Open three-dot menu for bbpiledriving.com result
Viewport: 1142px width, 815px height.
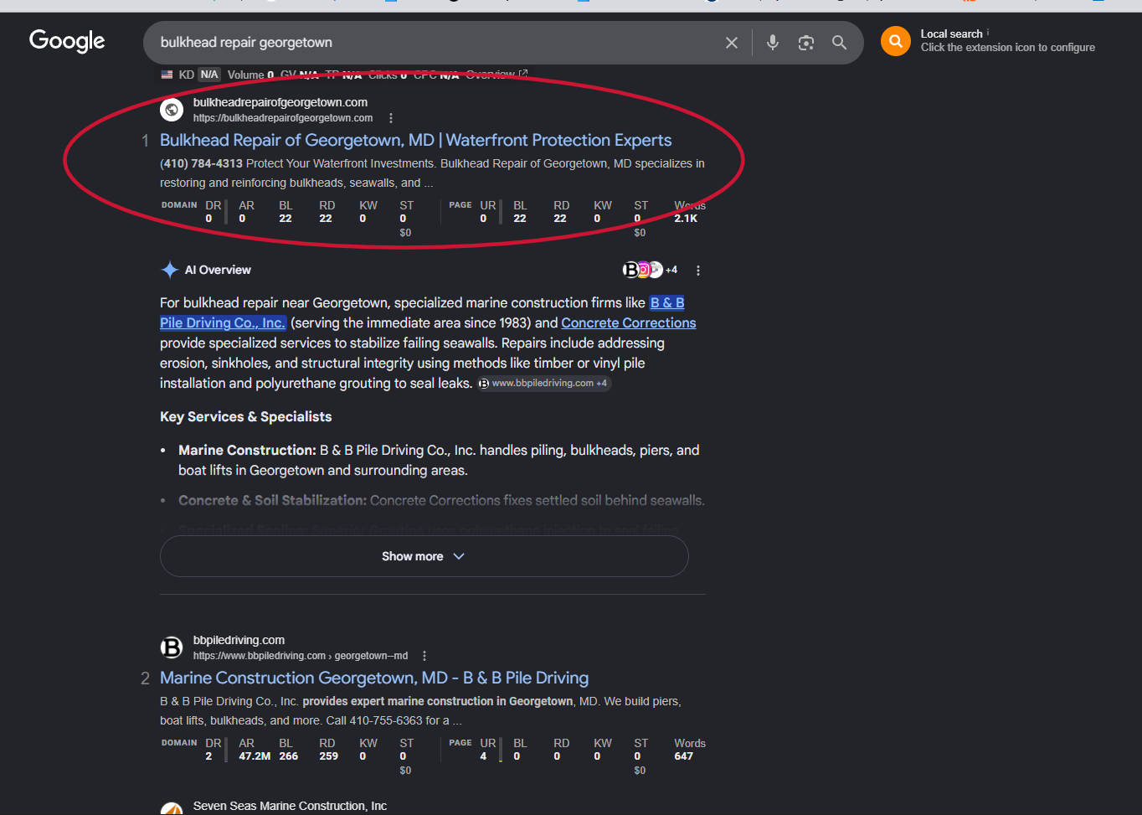(424, 656)
